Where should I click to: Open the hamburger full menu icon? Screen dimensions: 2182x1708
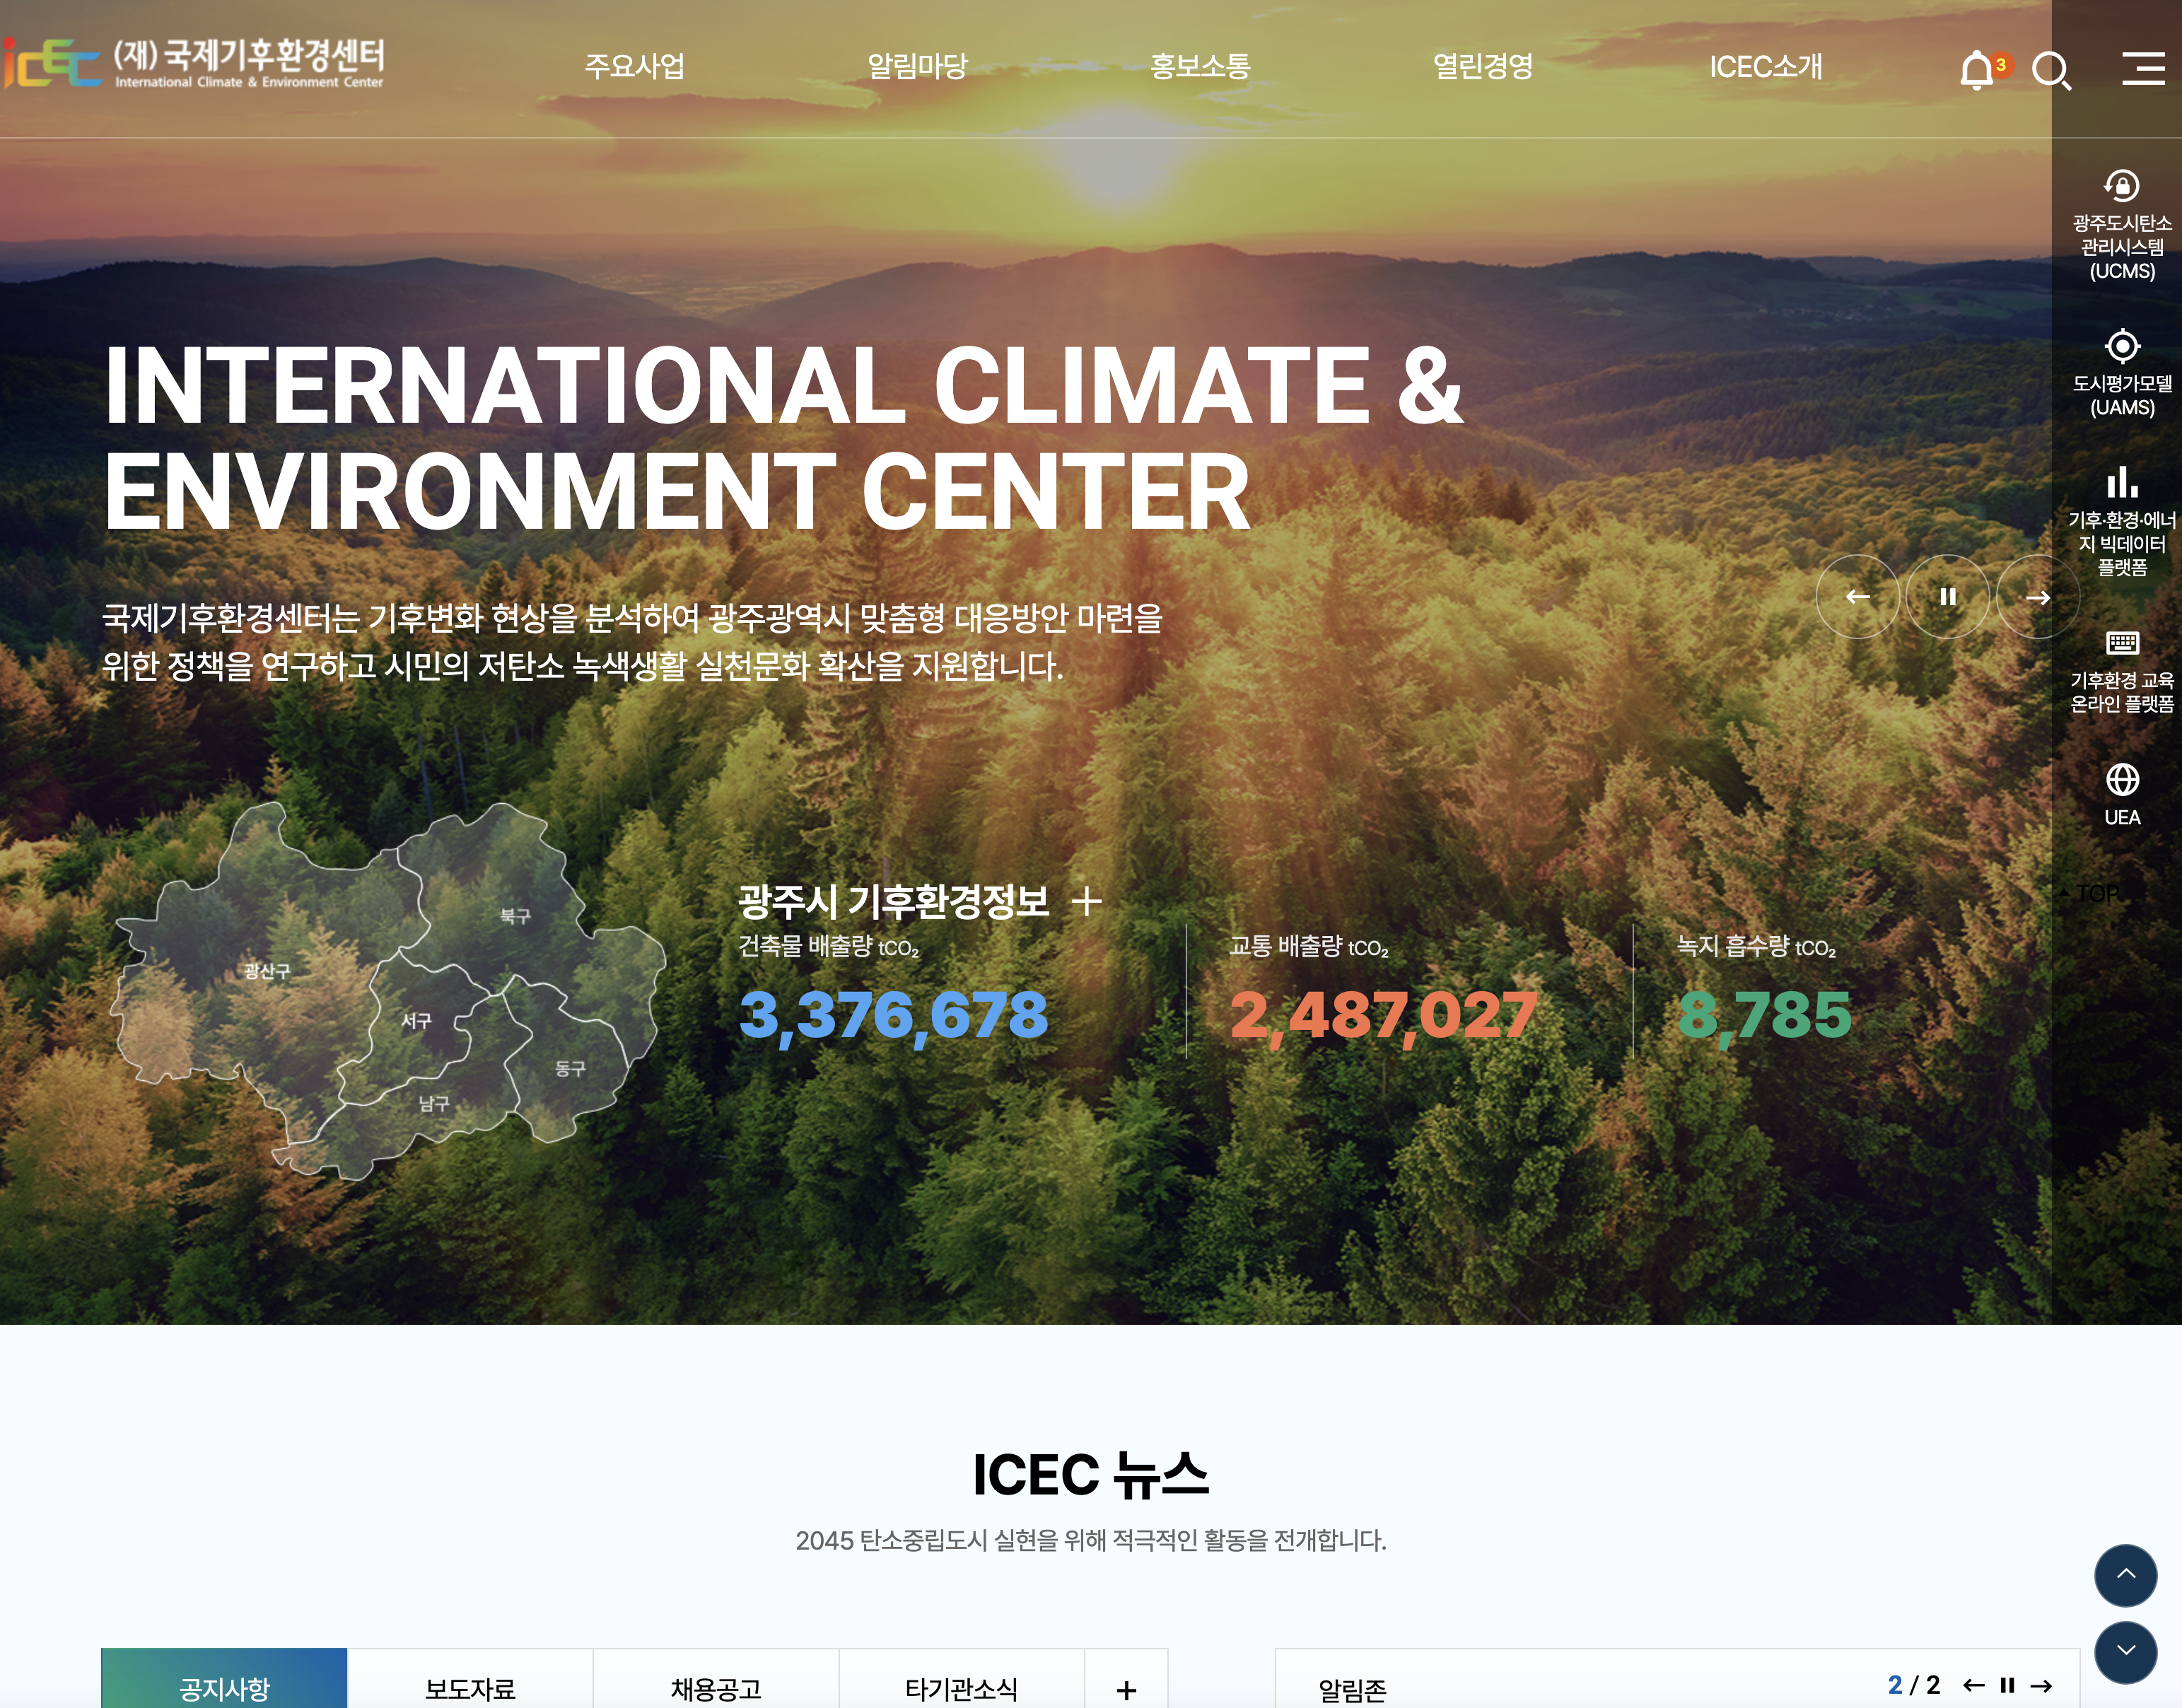(2143, 68)
